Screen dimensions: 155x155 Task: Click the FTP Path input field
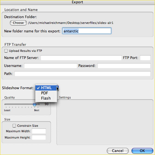82,74
